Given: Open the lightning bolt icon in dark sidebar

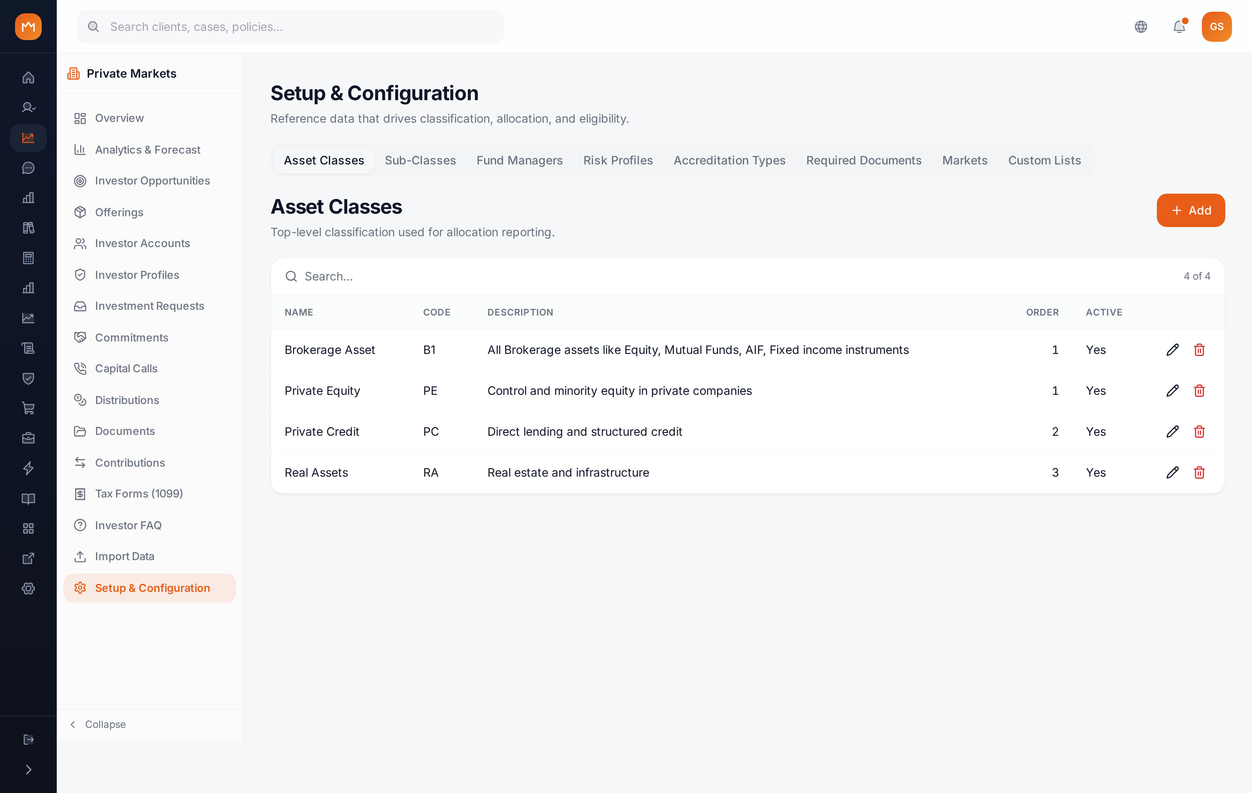Looking at the screenshot, I should click(x=28, y=469).
